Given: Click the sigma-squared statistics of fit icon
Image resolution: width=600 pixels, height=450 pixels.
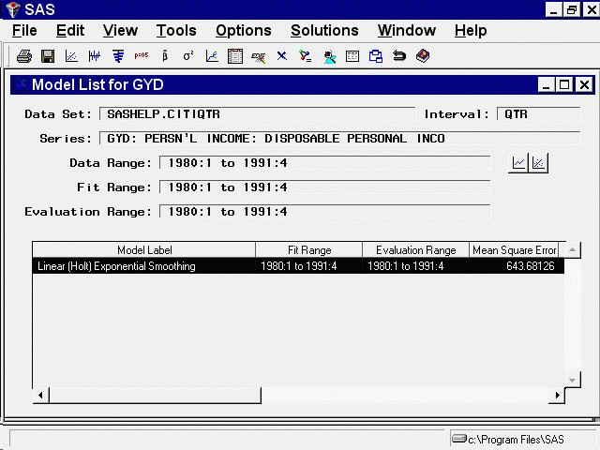Looking at the screenshot, I should click(188, 56).
